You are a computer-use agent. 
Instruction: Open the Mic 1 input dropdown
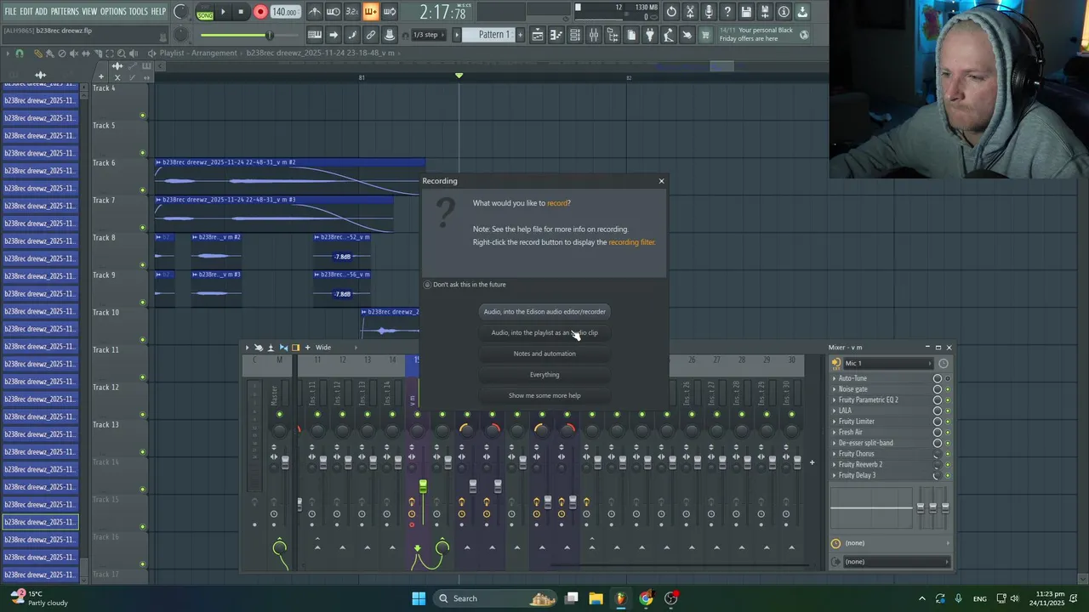click(x=888, y=363)
